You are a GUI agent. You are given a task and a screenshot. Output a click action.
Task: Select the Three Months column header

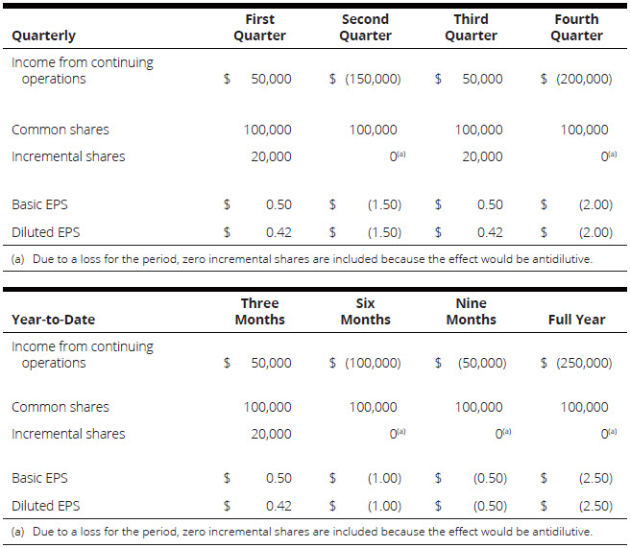(259, 311)
